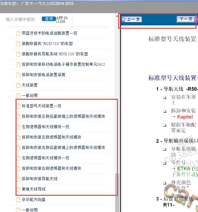Go to previous page with 上一页
This screenshot has height=212, width=198.
[132, 20]
